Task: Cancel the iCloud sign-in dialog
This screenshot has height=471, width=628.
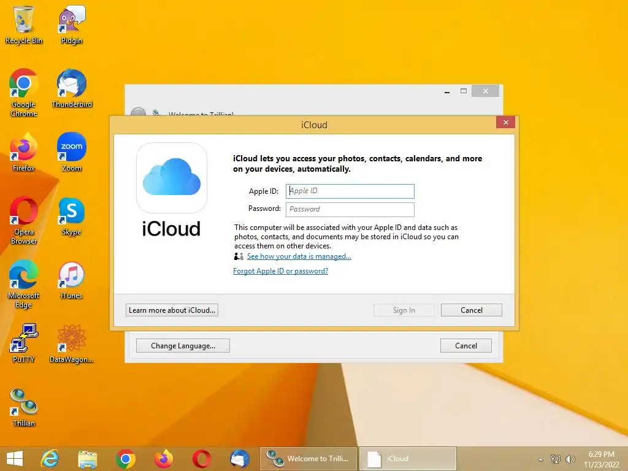Action: click(472, 310)
